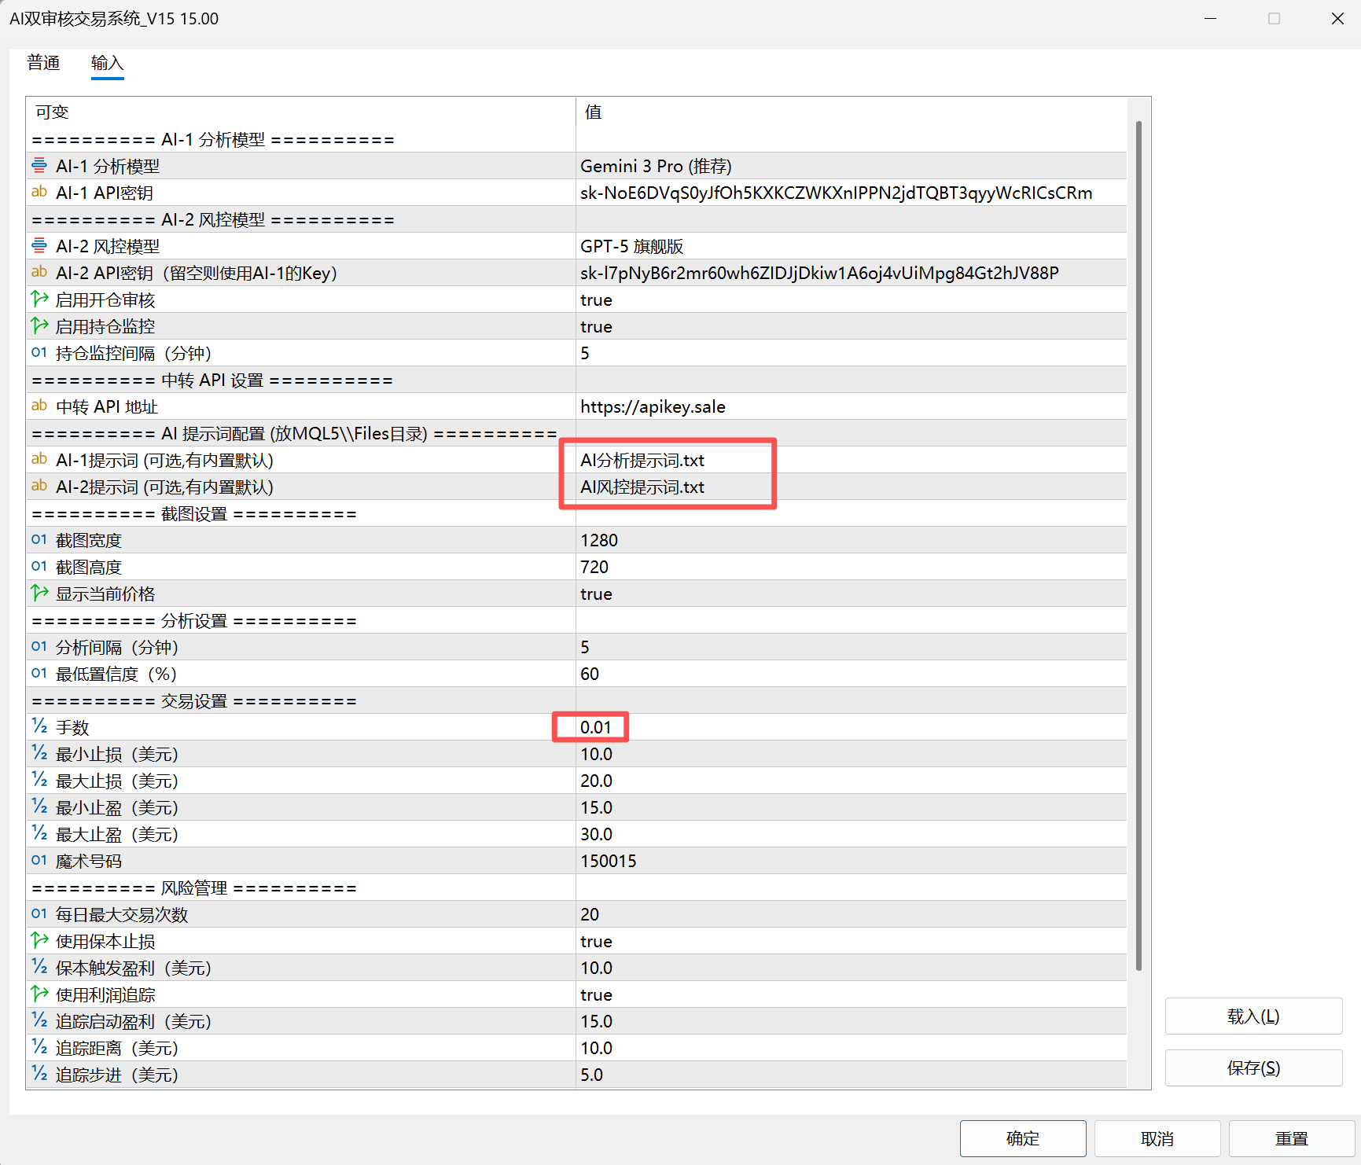Click the 载入(L) button

[x=1252, y=1016]
